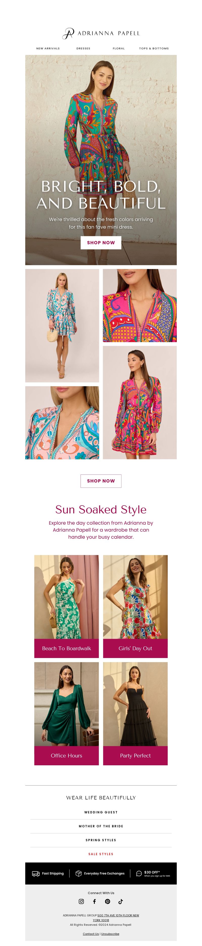Open the Pinterest icon in footer
Viewport: 202px width, 946px height.
pyautogui.click(x=107, y=901)
